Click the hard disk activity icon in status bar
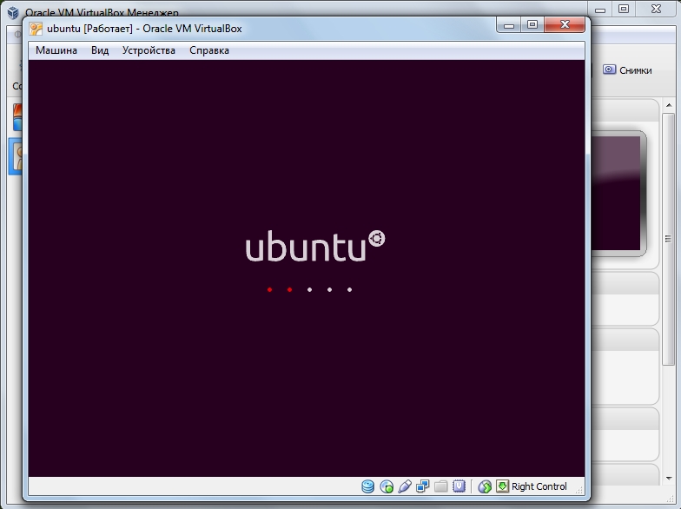This screenshot has height=509, width=681. coord(368,486)
